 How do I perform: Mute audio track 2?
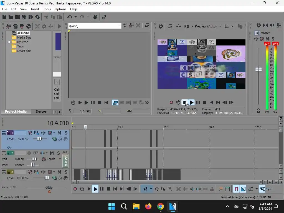(x=52, y=153)
